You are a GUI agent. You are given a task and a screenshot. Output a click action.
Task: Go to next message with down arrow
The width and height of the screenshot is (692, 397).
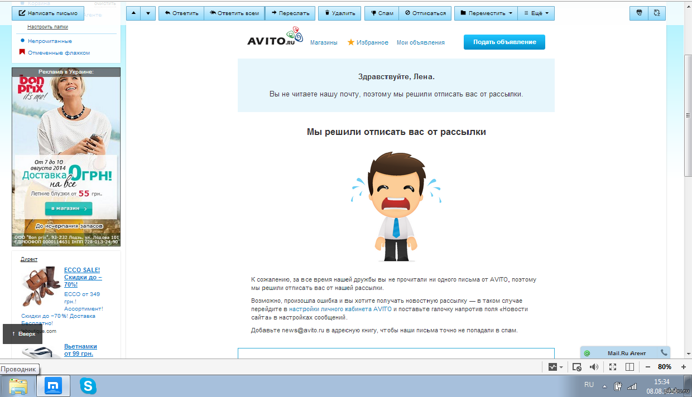click(x=148, y=13)
